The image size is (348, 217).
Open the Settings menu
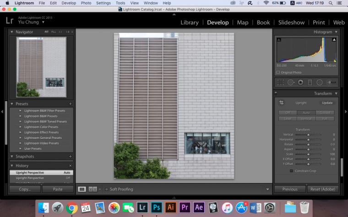click(x=103, y=3)
